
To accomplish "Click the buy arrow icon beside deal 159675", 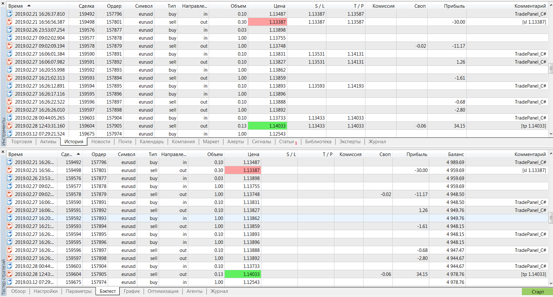I will point(9,134).
